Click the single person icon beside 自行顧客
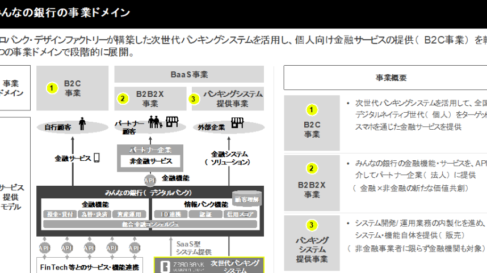 (x=82, y=123)
